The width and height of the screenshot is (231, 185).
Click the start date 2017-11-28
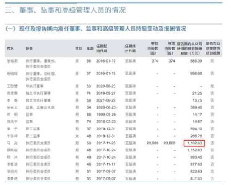tap(106, 143)
